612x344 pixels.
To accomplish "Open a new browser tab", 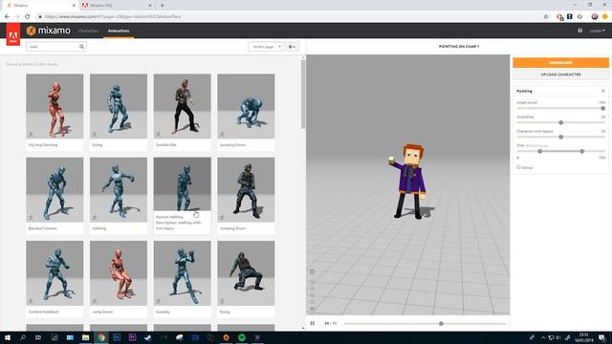I will tap(162, 6).
